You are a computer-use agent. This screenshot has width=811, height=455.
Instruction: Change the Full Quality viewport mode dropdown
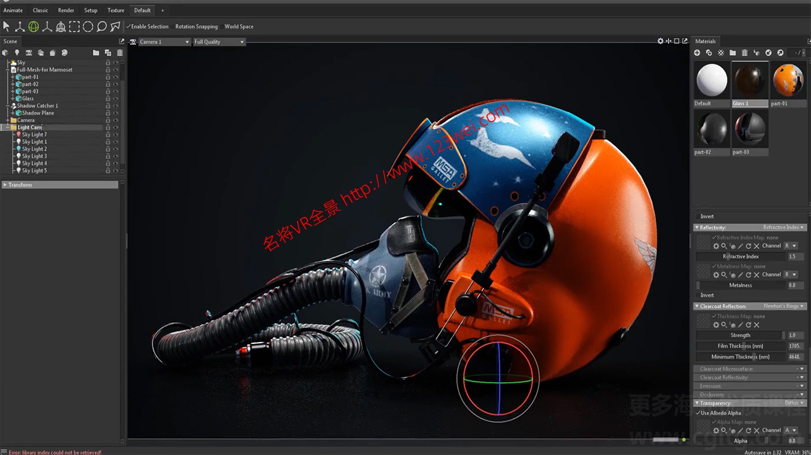point(219,41)
